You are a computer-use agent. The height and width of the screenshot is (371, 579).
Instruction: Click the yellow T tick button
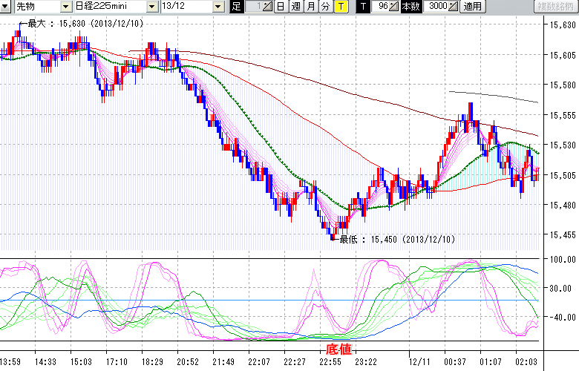tap(340, 7)
